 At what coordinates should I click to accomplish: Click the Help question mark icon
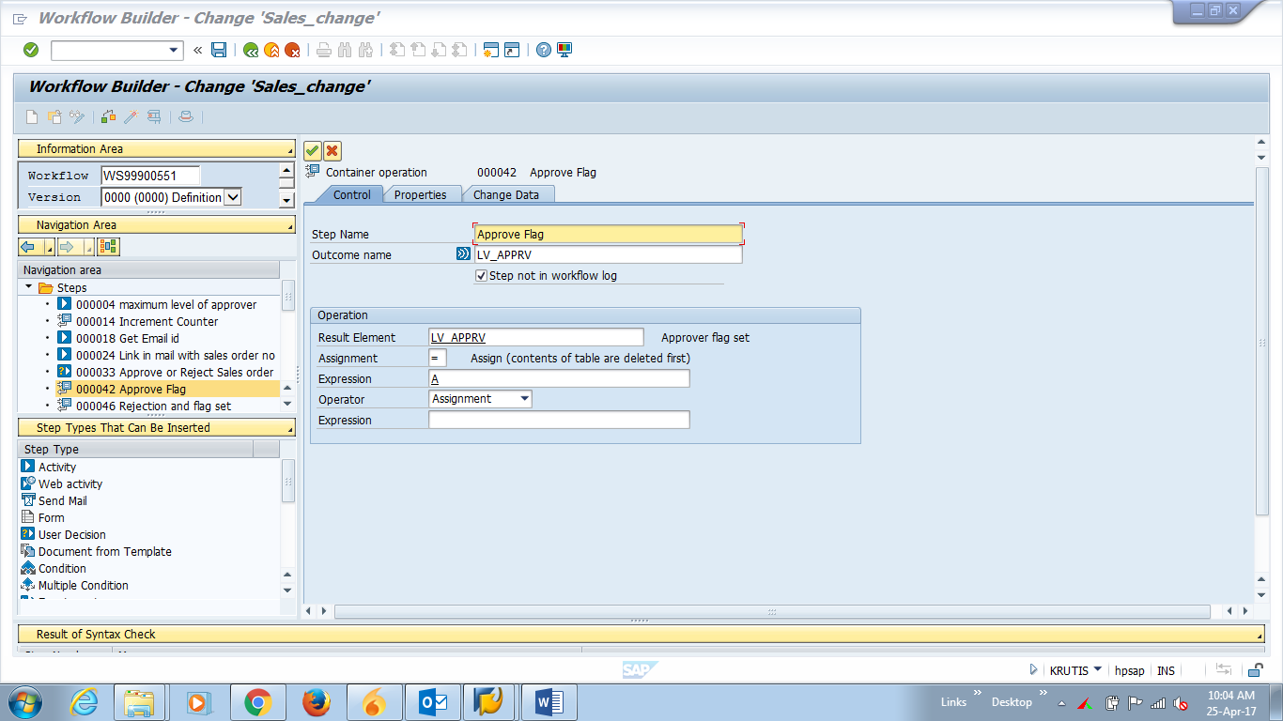[x=543, y=51]
